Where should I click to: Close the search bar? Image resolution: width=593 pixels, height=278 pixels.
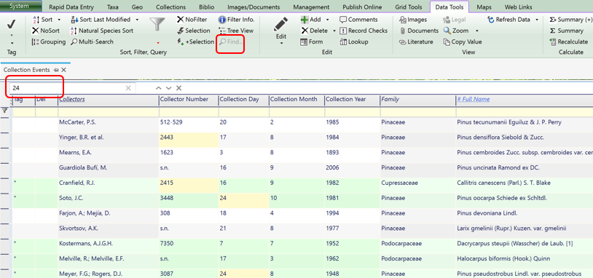179,88
